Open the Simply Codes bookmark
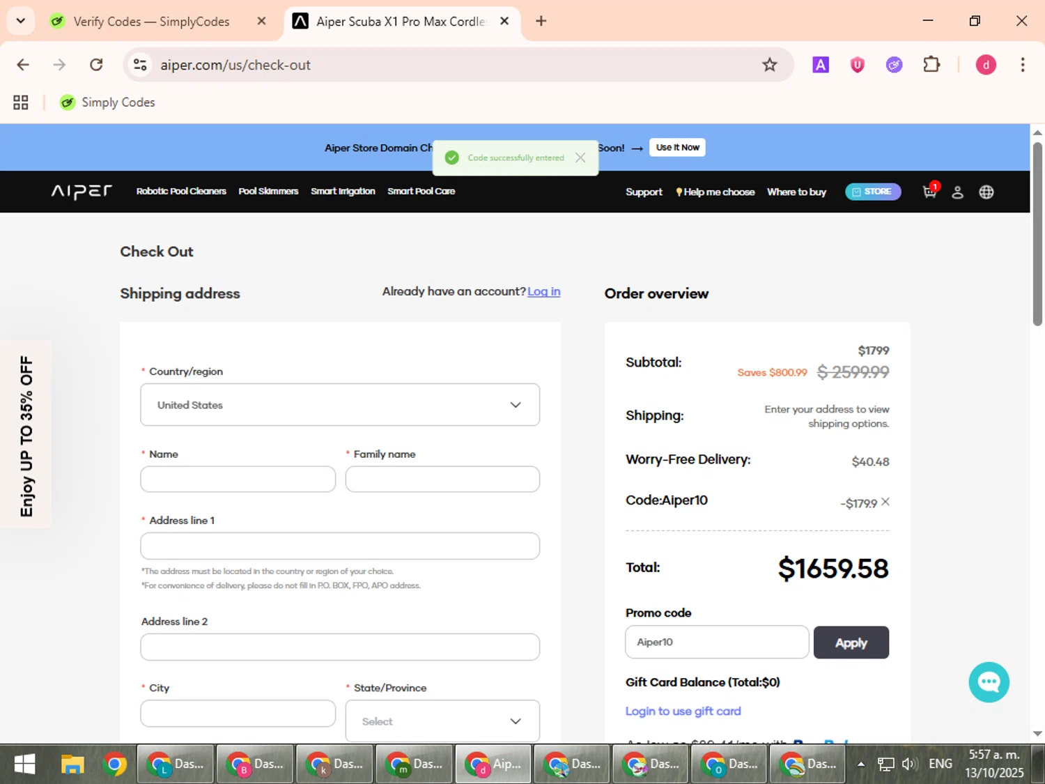Image resolution: width=1045 pixels, height=784 pixels. (x=108, y=102)
